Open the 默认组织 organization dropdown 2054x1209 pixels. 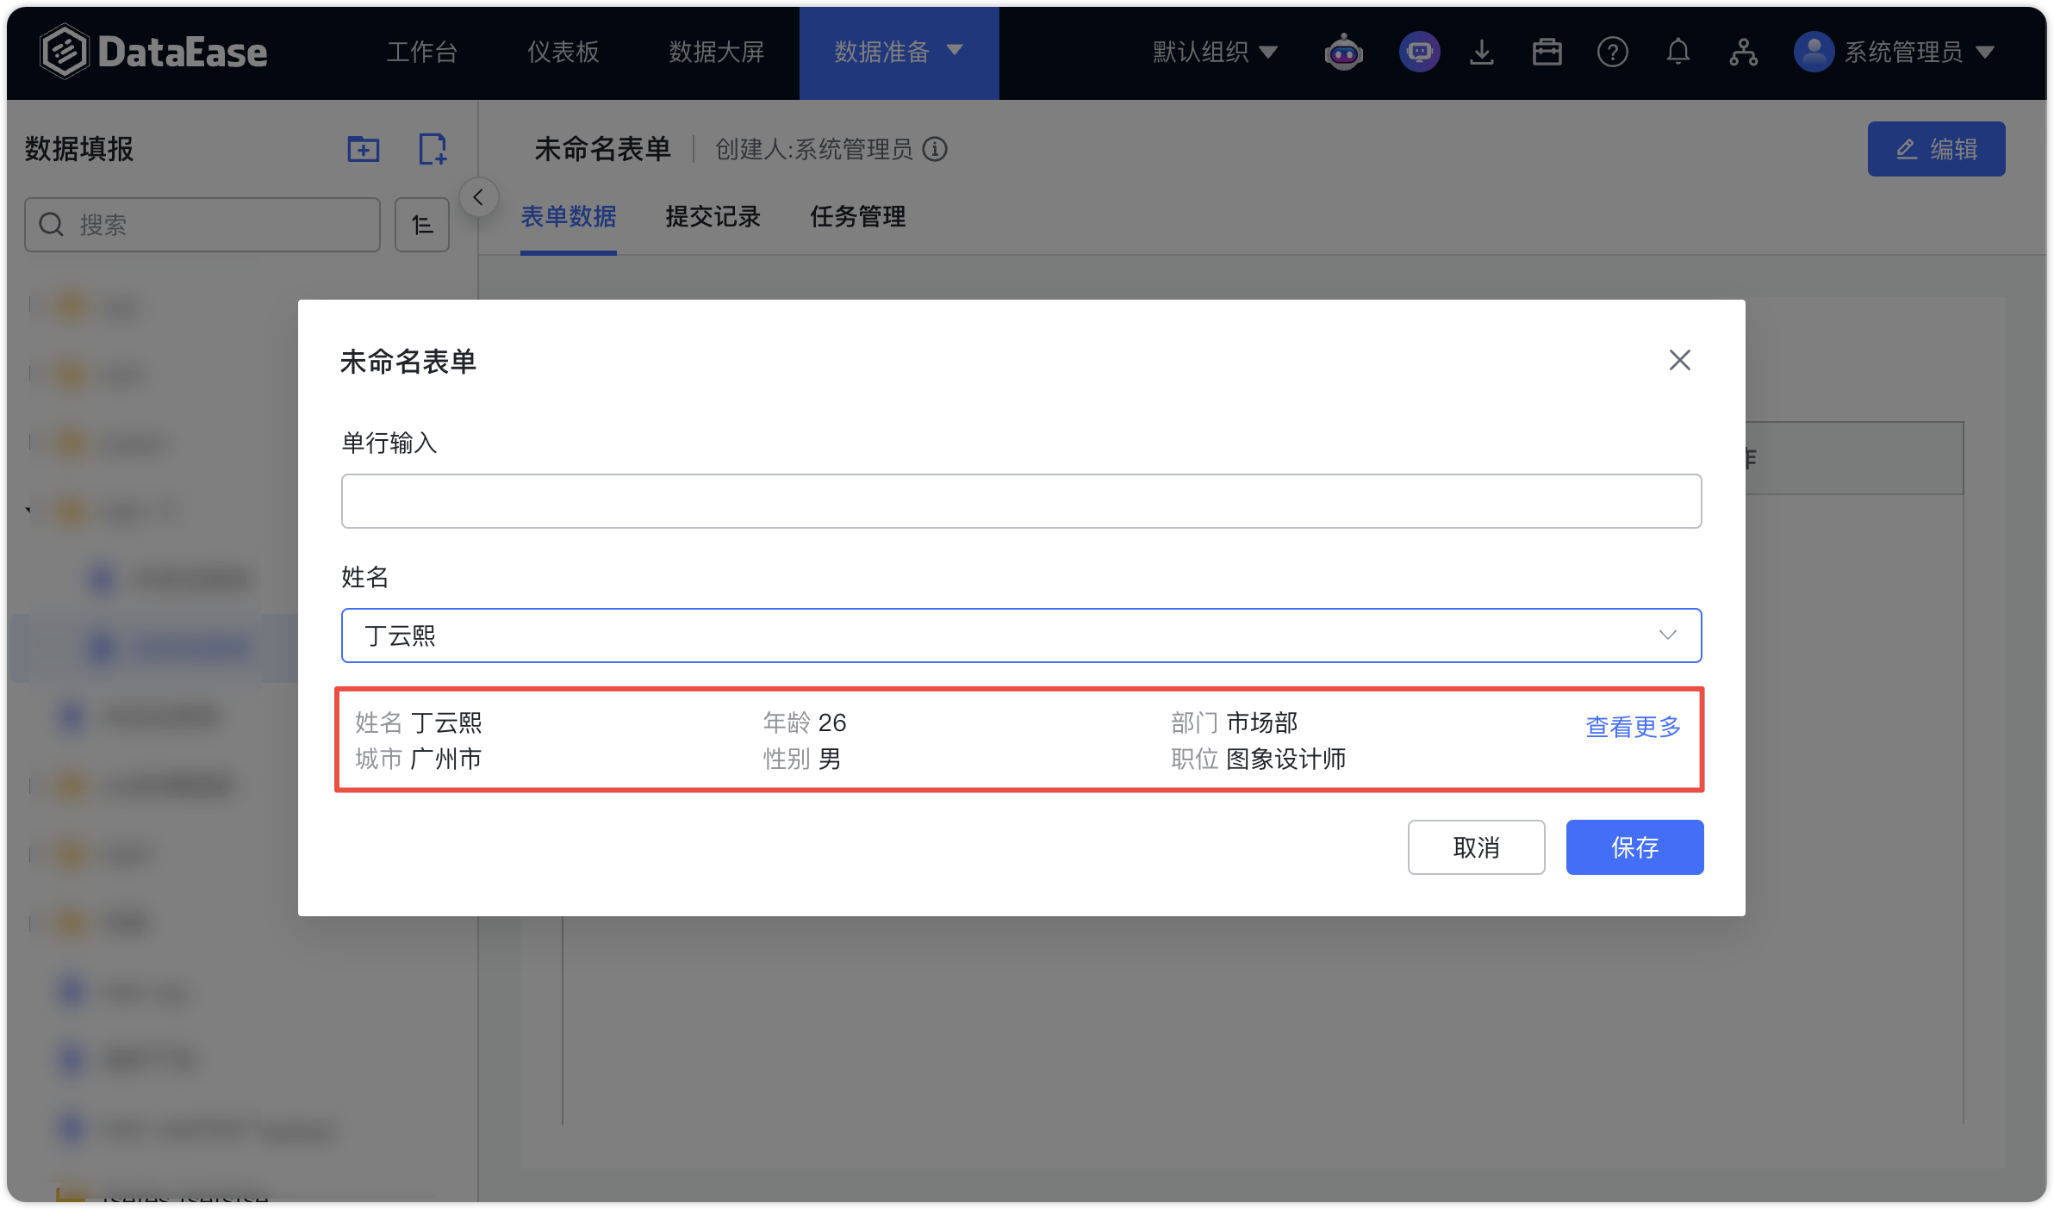(x=1215, y=53)
